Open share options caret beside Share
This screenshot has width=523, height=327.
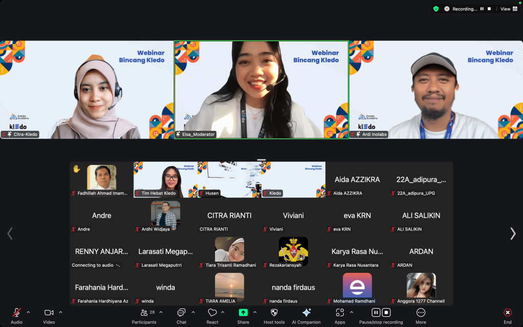255,312
